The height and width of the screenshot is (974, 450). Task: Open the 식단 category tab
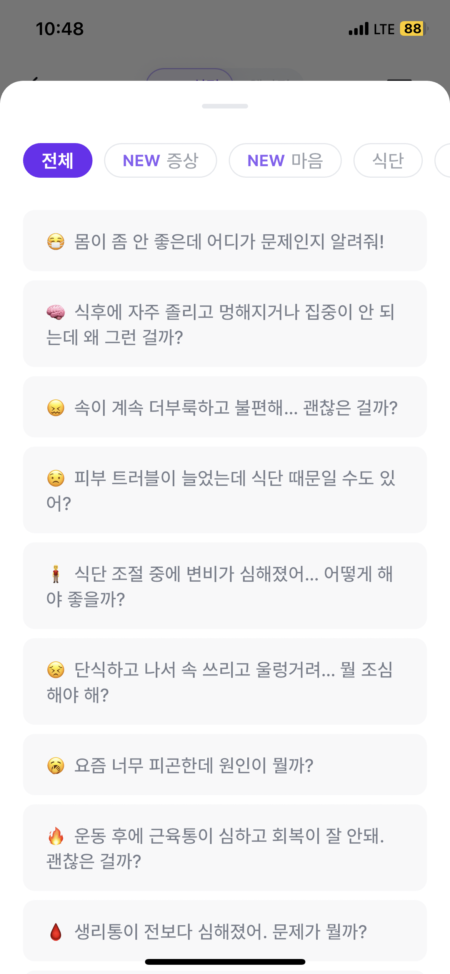tap(388, 160)
